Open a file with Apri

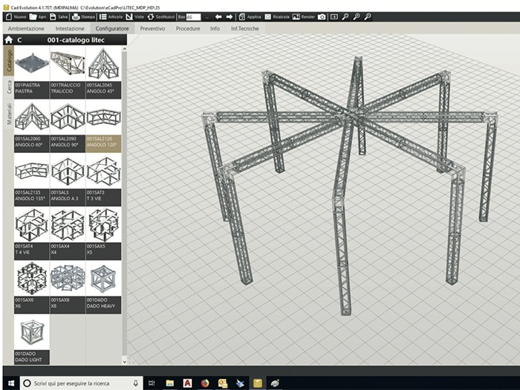(38, 16)
